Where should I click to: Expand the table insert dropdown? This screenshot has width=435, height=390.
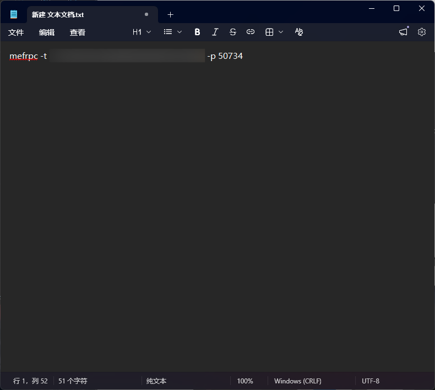click(274, 32)
